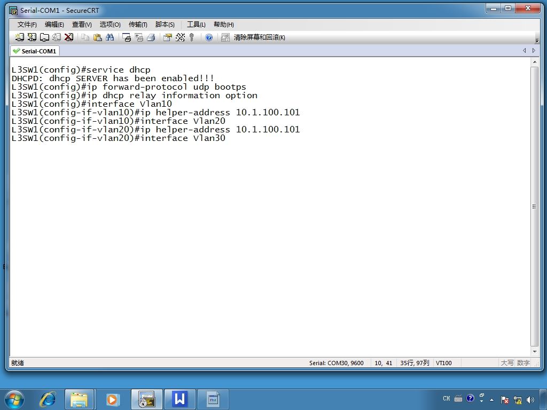Image resolution: width=547 pixels, height=410 pixels.
Task: Click the Show Desktop button
Action: [x=544, y=399]
